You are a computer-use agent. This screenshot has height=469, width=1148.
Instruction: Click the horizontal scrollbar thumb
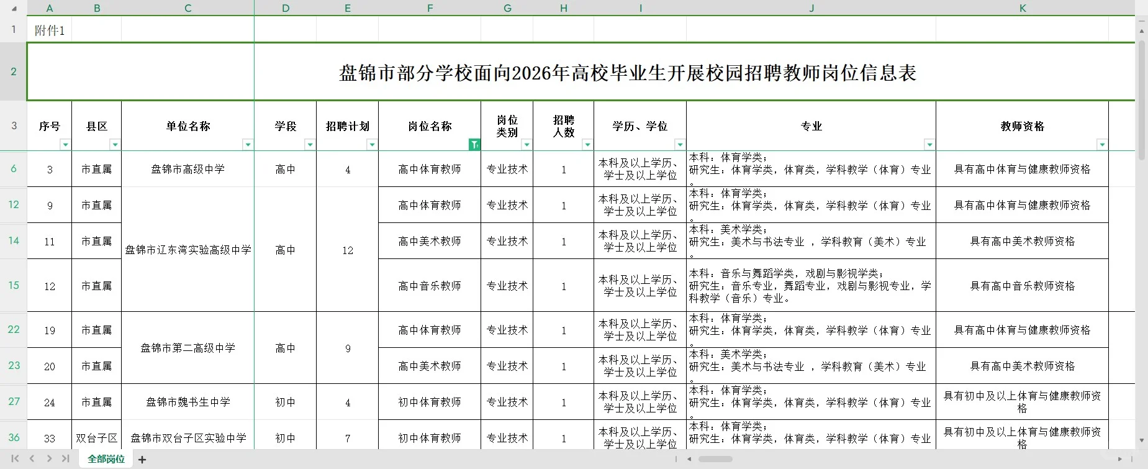[x=715, y=459]
